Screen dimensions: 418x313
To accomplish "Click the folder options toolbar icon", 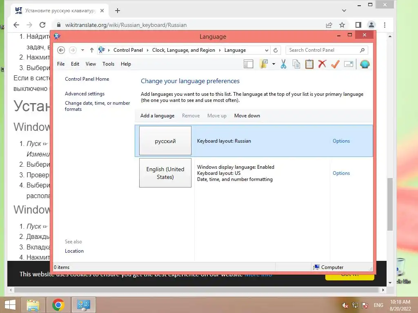I will [x=263, y=64].
